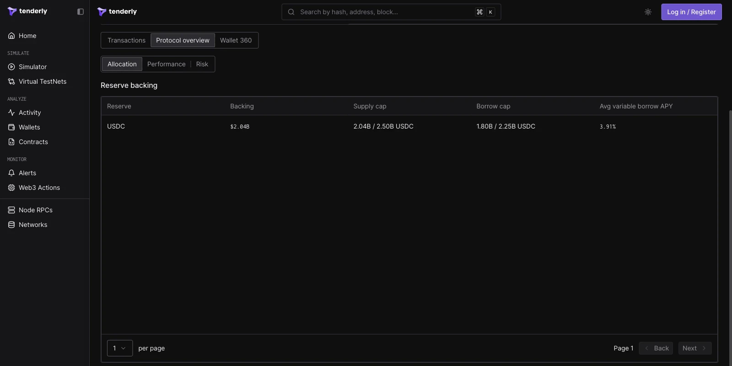Switch to the Performance sub-tab
The image size is (732, 366).
click(167, 64)
